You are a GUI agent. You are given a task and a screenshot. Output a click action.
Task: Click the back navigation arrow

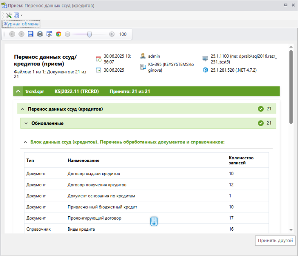coord(12,34)
